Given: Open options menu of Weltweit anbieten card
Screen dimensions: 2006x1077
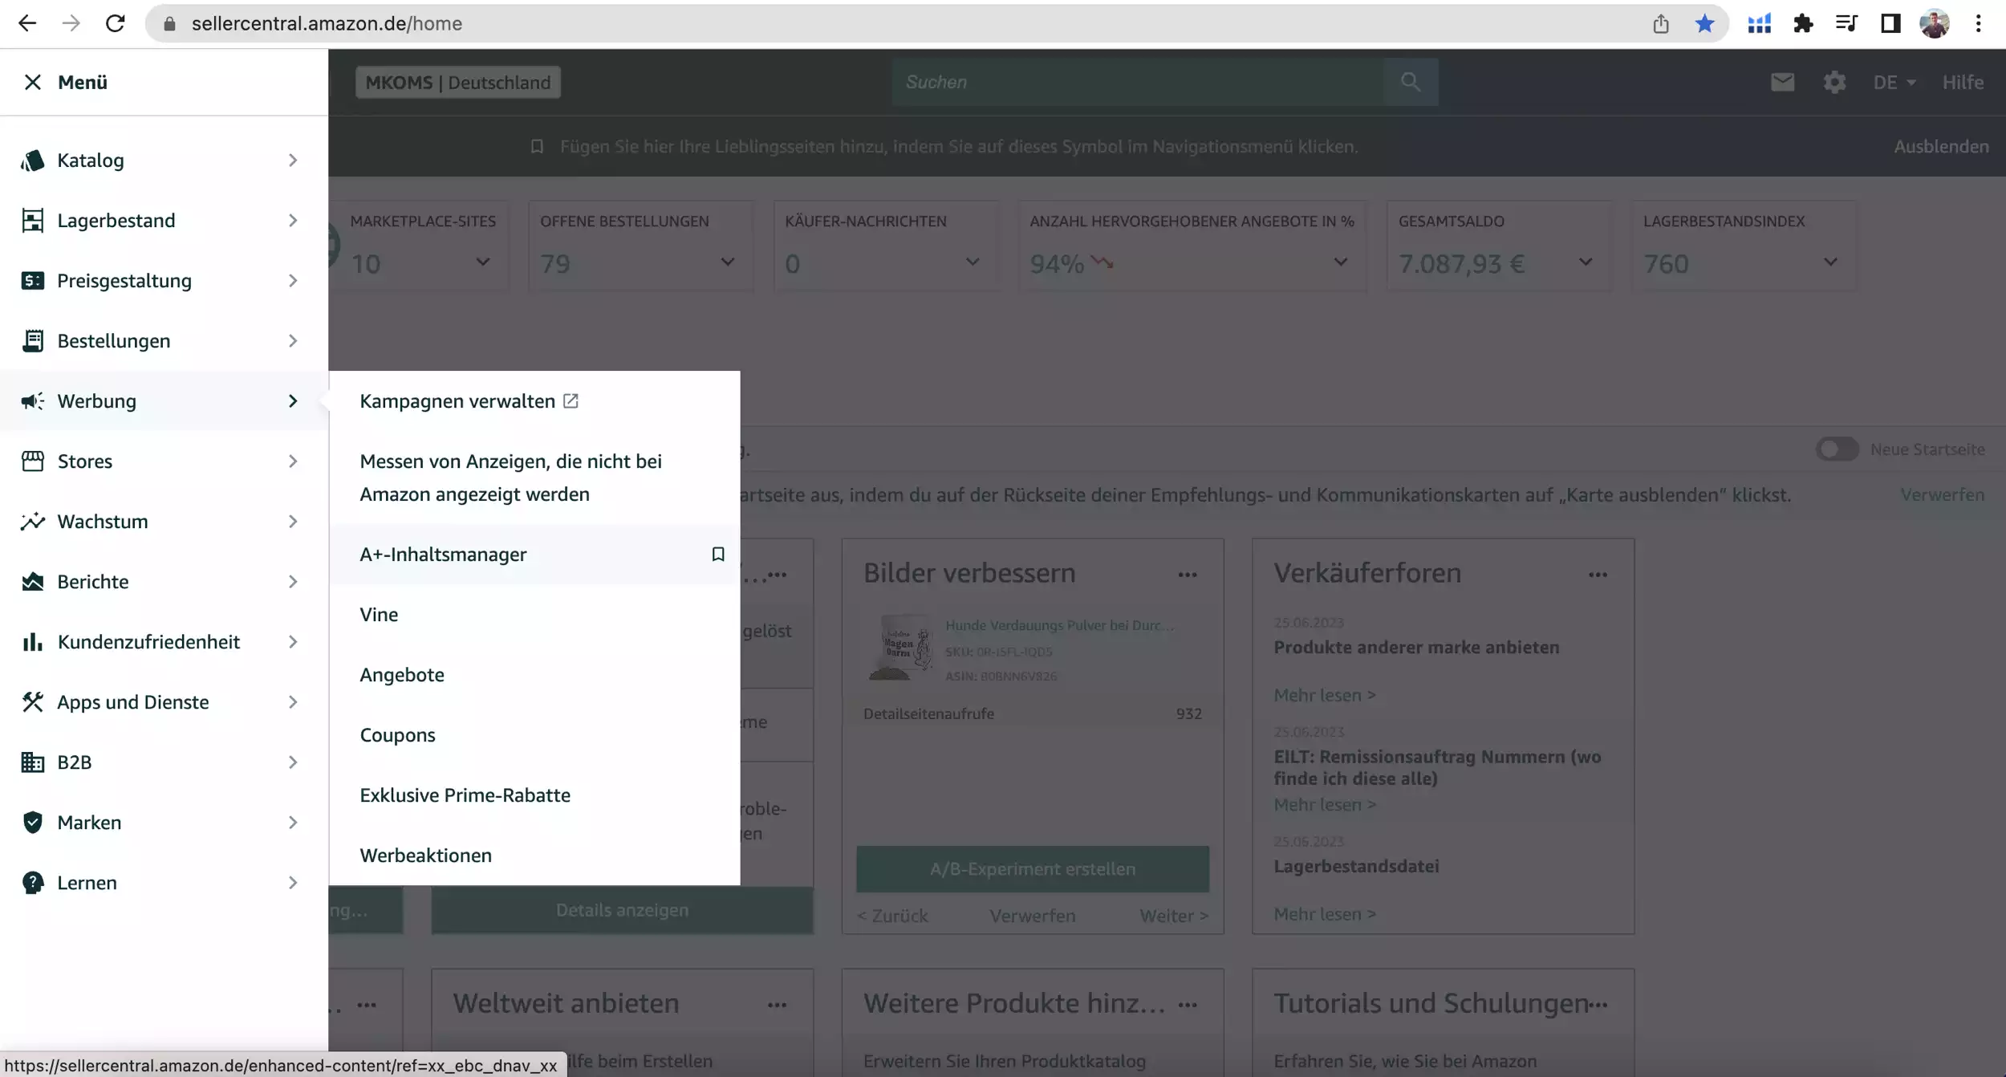Looking at the screenshot, I should pos(777,1005).
